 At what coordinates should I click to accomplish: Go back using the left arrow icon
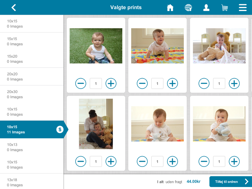click(14, 8)
